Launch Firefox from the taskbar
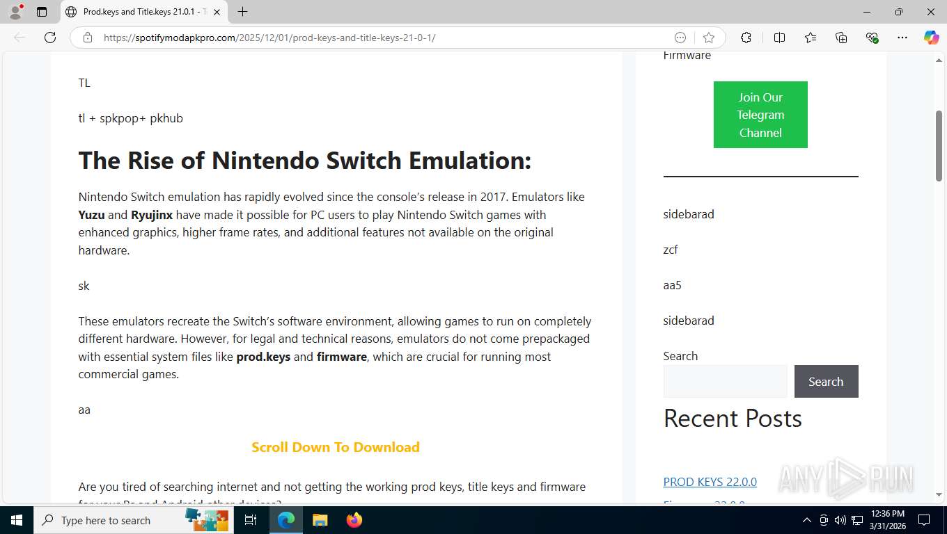This screenshot has width=947, height=534. point(354,520)
